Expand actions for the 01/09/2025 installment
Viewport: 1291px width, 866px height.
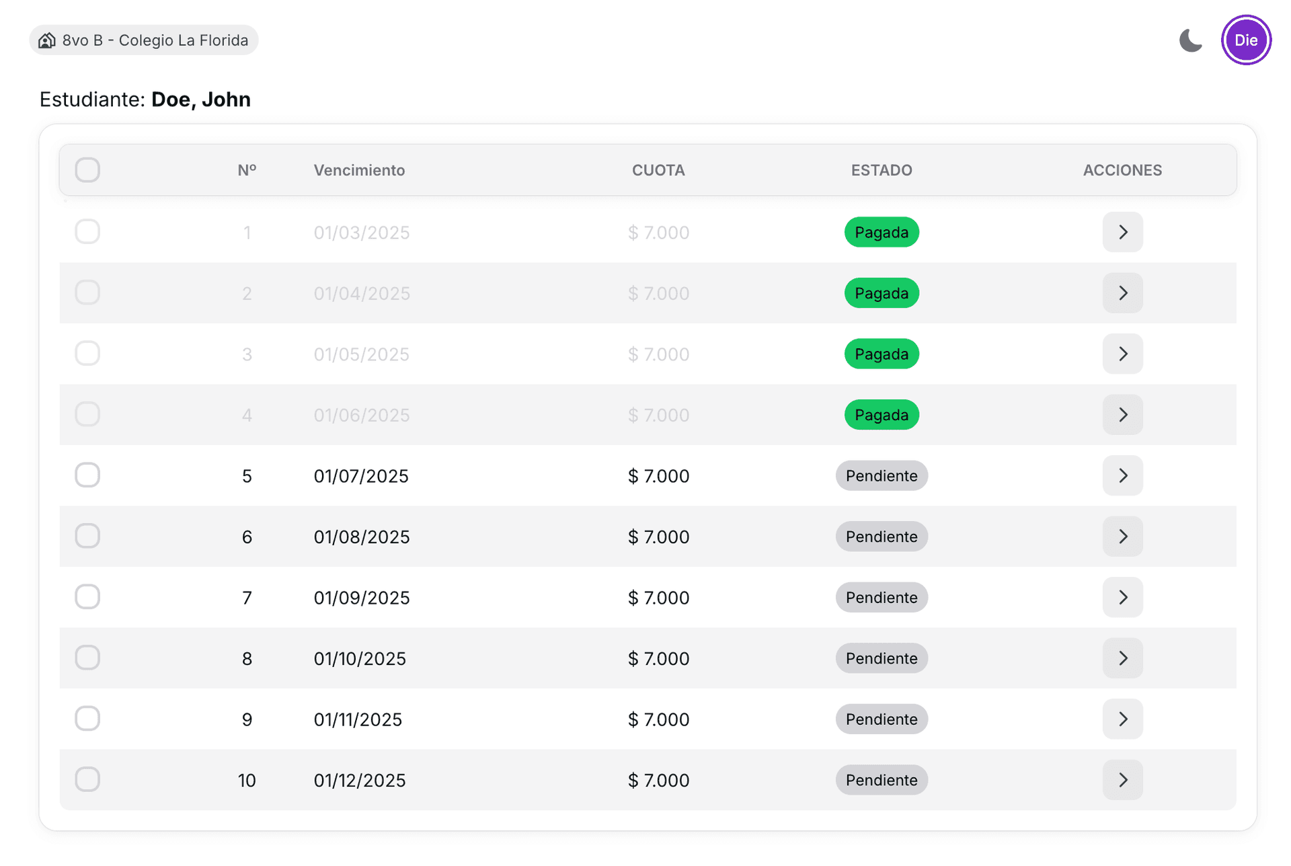[x=1123, y=597]
